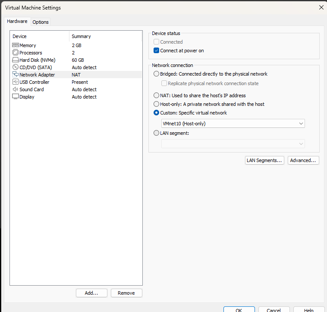Select the Sound Card speaker icon

click(x=16, y=89)
